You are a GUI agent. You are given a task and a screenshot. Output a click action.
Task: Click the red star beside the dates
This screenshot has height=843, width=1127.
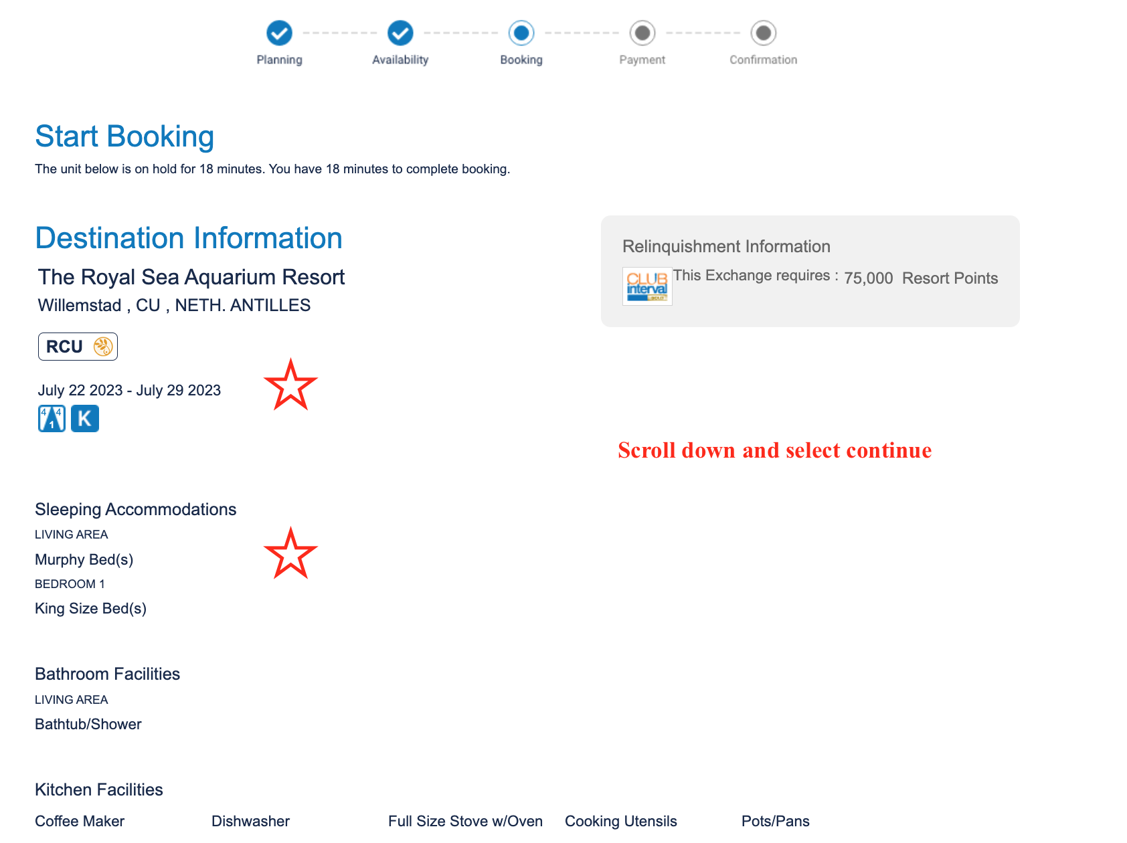pos(290,385)
